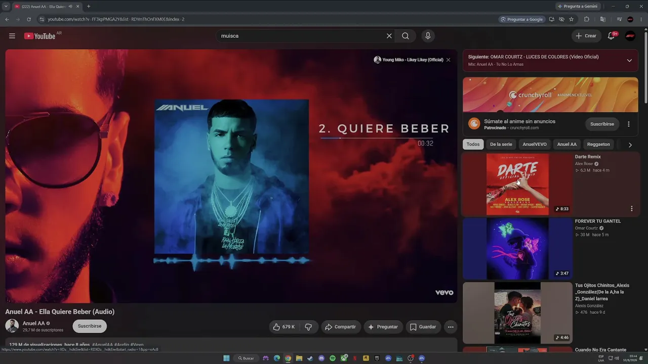Open the YouTube guide hamburger menu
The image size is (648, 364).
click(x=12, y=36)
